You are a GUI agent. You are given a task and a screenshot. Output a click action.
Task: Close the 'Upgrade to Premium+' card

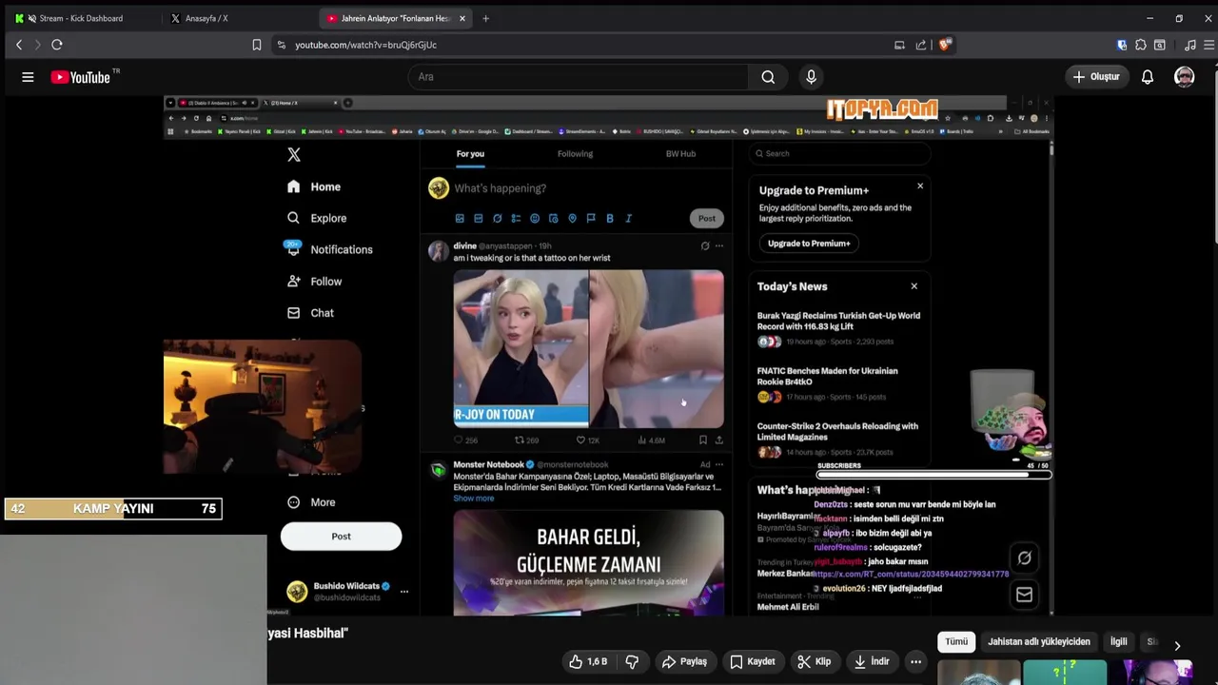920,186
